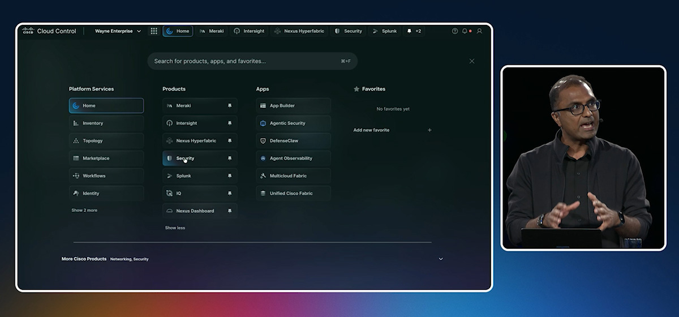Open Topology platform service

(106, 141)
